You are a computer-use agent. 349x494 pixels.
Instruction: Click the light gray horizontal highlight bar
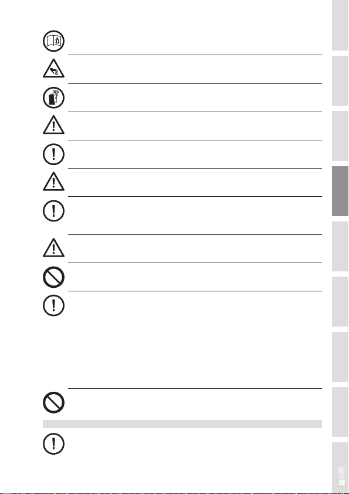(182, 424)
